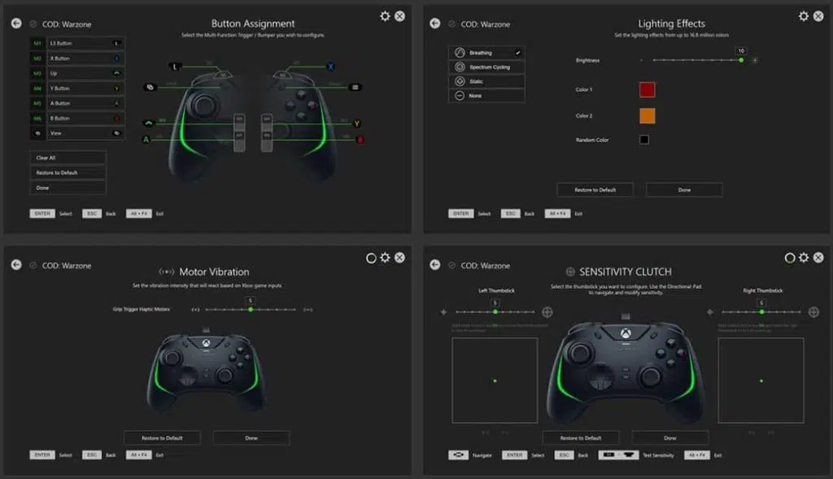This screenshot has height=479, width=833.
Task: Click Done in Motor Vibration panel
Action: (x=251, y=438)
